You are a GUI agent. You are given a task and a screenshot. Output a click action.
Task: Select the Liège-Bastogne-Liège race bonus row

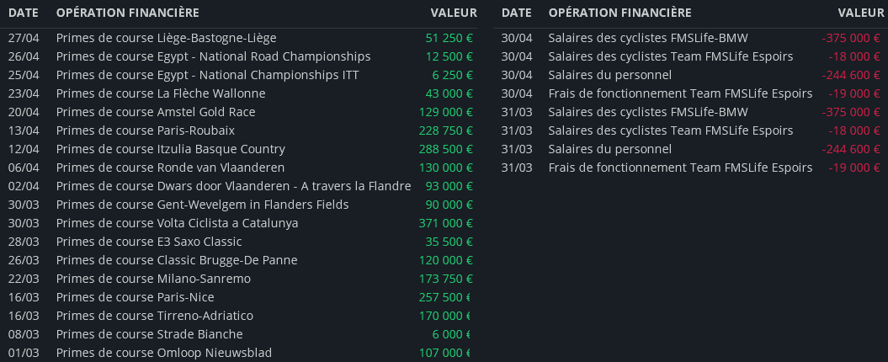[x=166, y=38]
